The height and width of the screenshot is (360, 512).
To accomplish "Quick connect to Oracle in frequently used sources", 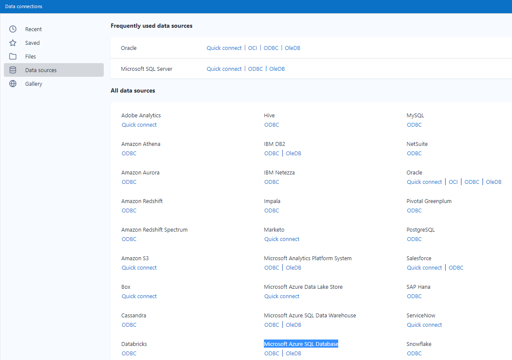I will [x=224, y=48].
